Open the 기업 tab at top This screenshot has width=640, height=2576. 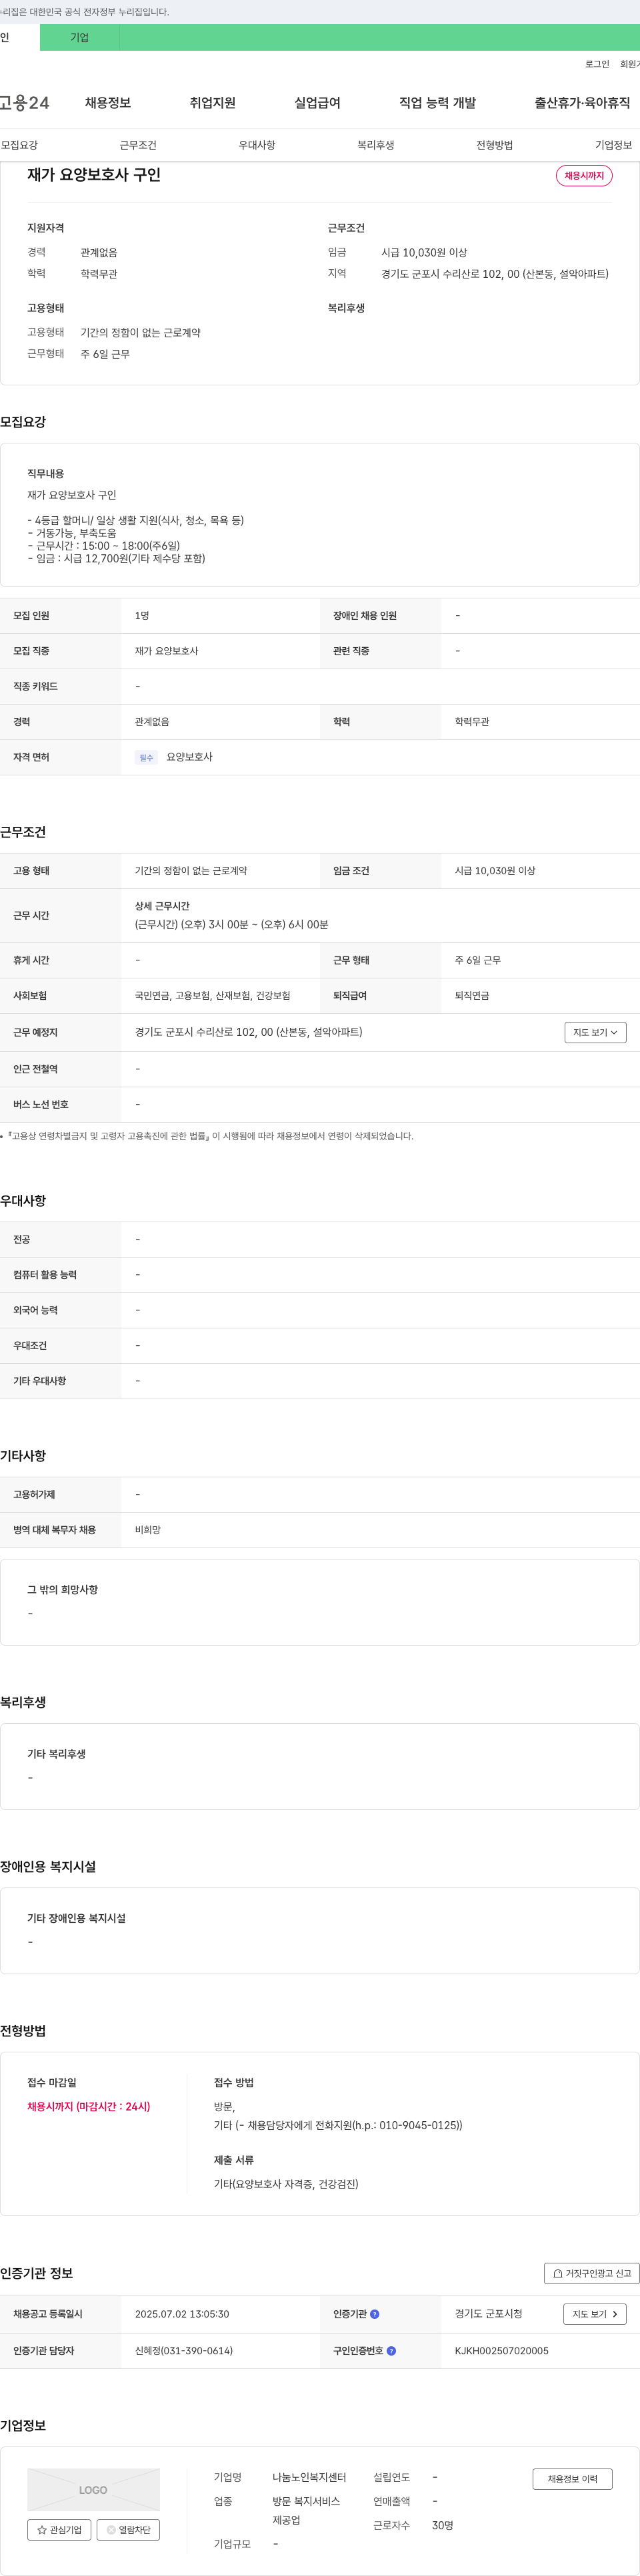click(x=80, y=38)
